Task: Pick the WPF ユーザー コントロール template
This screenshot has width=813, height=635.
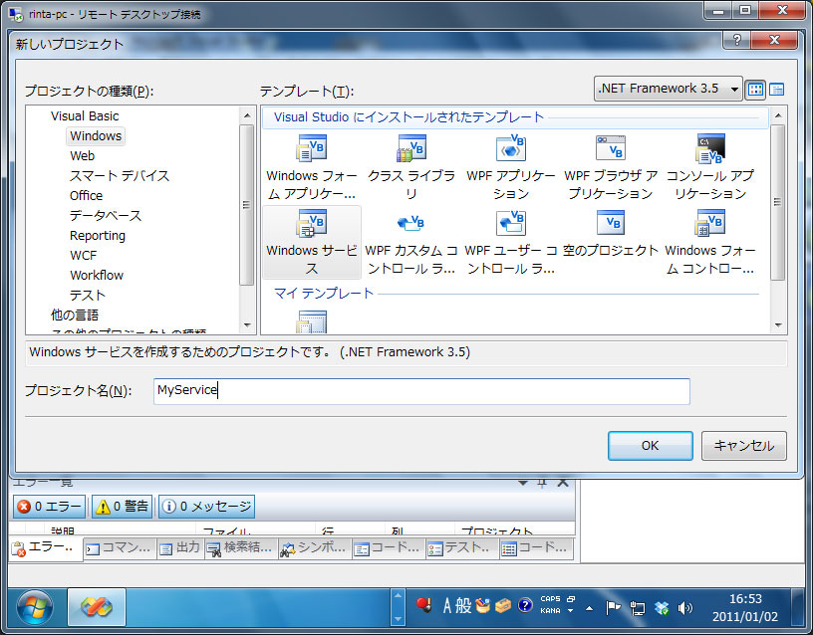Action: point(511,242)
